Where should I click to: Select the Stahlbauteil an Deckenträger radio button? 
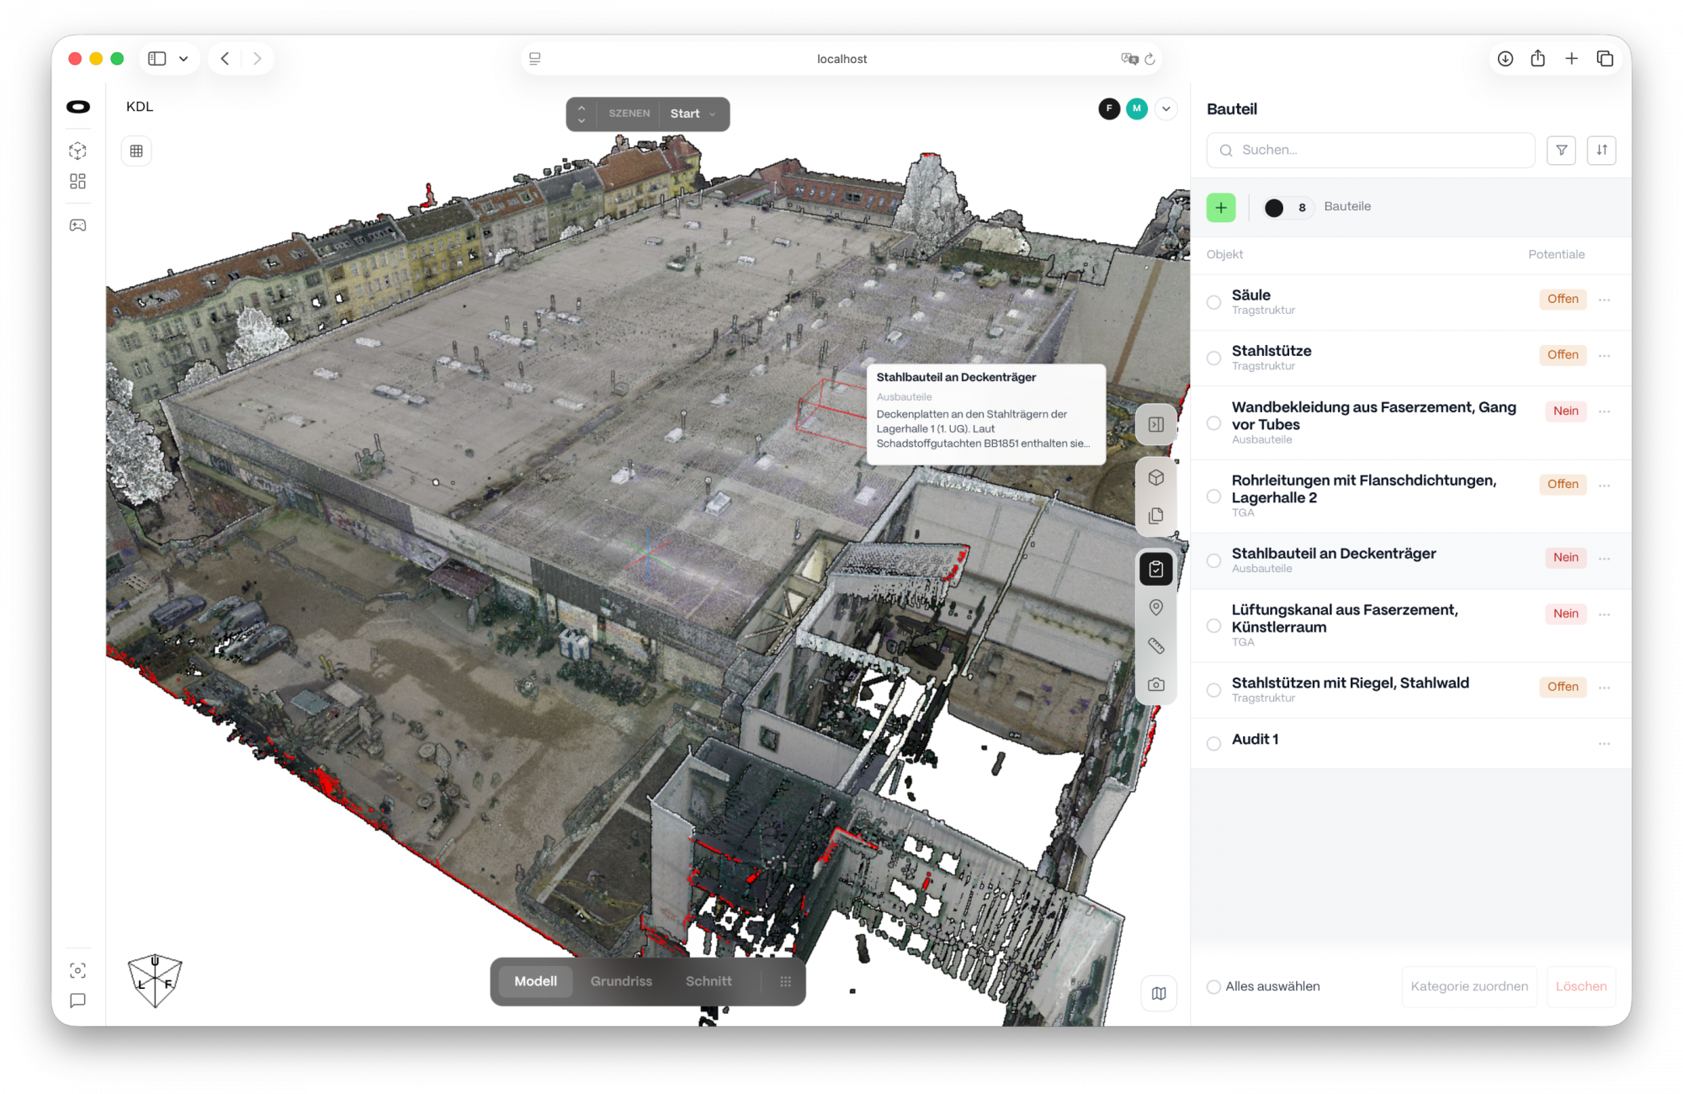click(1213, 560)
